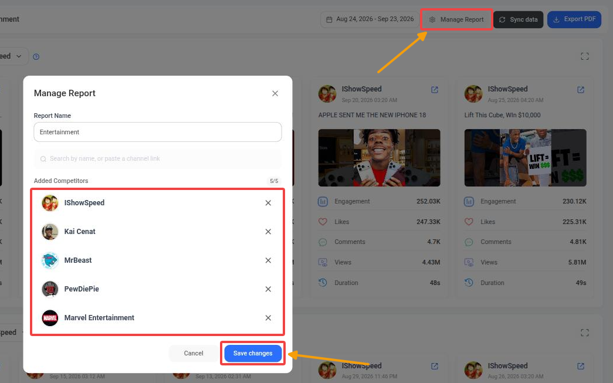Click the IShowSpeed avatar in competitor list
The width and height of the screenshot is (613, 383).
pos(50,203)
